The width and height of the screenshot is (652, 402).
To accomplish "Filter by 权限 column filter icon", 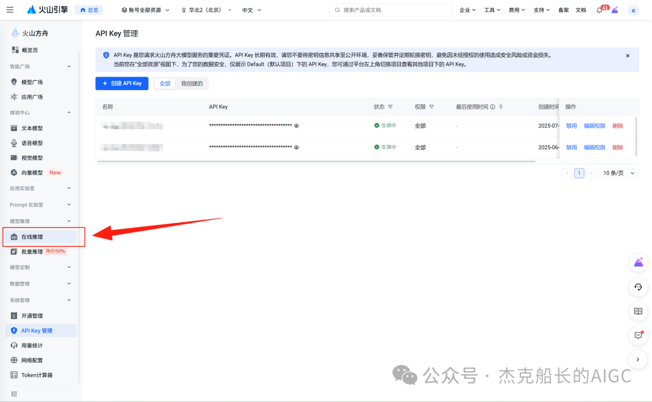I will click(x=431, y=107).
